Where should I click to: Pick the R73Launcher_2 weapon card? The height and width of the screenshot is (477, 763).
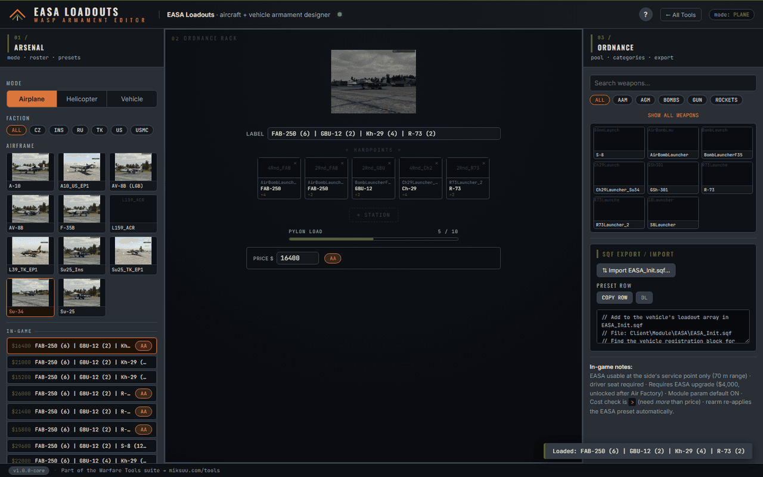tap(619, 212)
